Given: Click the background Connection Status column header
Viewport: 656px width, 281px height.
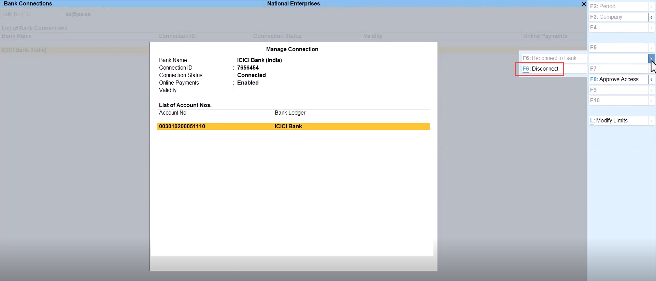Looking at the screenshot, I should tap(277, 36).
